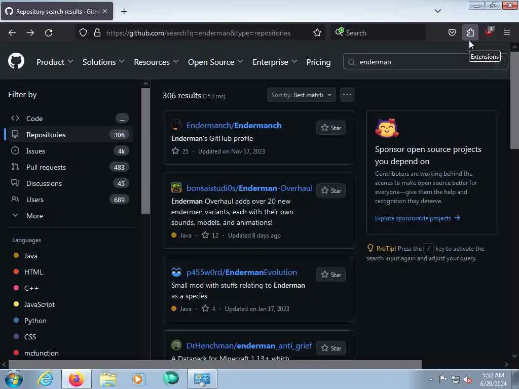Viewport: 519px width, 389px height.
Task: Click the shield tracking protection icon
Action: (83, 32)
